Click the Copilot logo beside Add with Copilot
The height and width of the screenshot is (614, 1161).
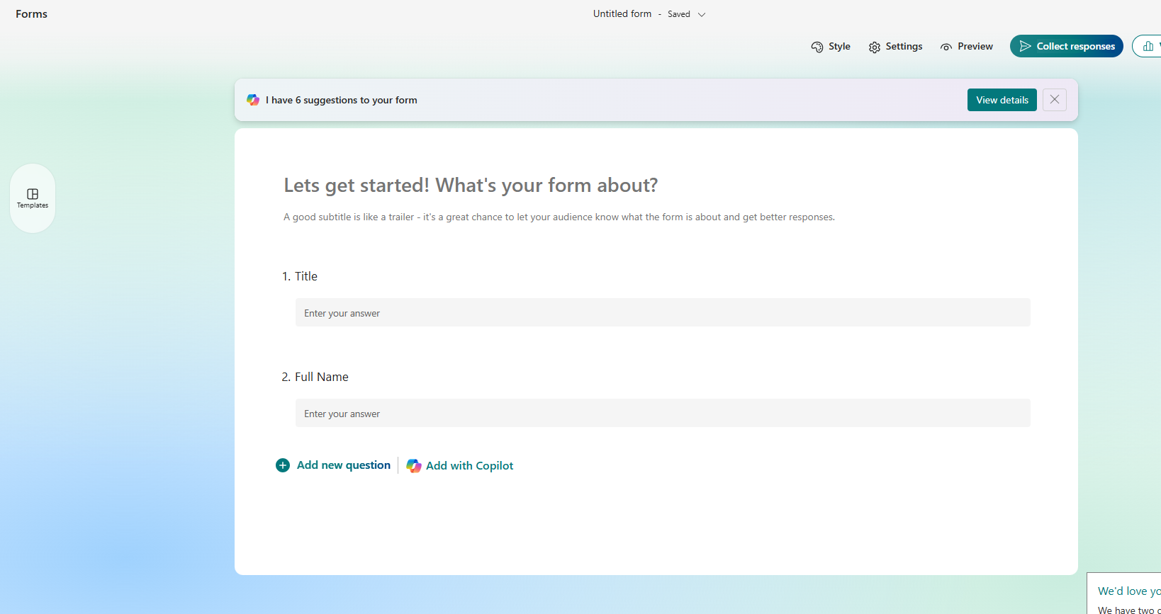[x=414, y=466]
